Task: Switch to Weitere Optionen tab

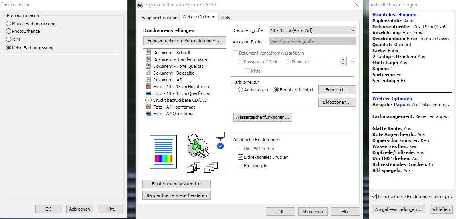Action: tap(199, 17)
